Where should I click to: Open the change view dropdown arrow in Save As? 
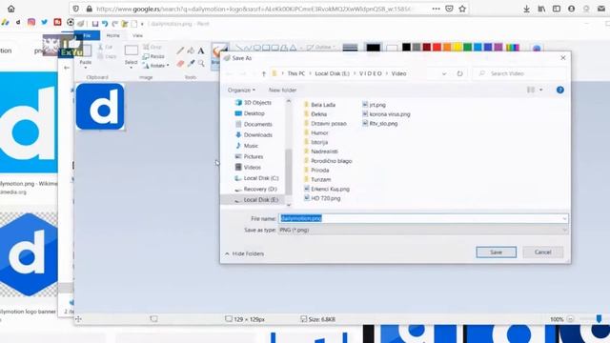pos(540,90)
